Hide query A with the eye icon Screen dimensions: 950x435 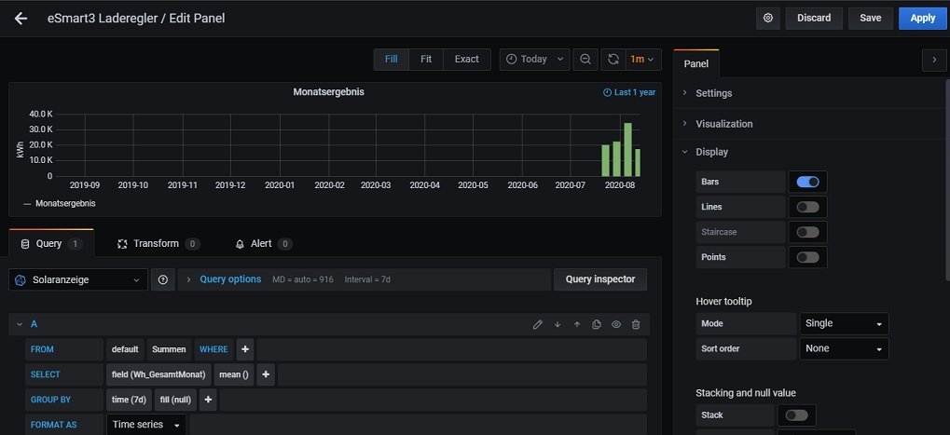click(x=616, y=324)
